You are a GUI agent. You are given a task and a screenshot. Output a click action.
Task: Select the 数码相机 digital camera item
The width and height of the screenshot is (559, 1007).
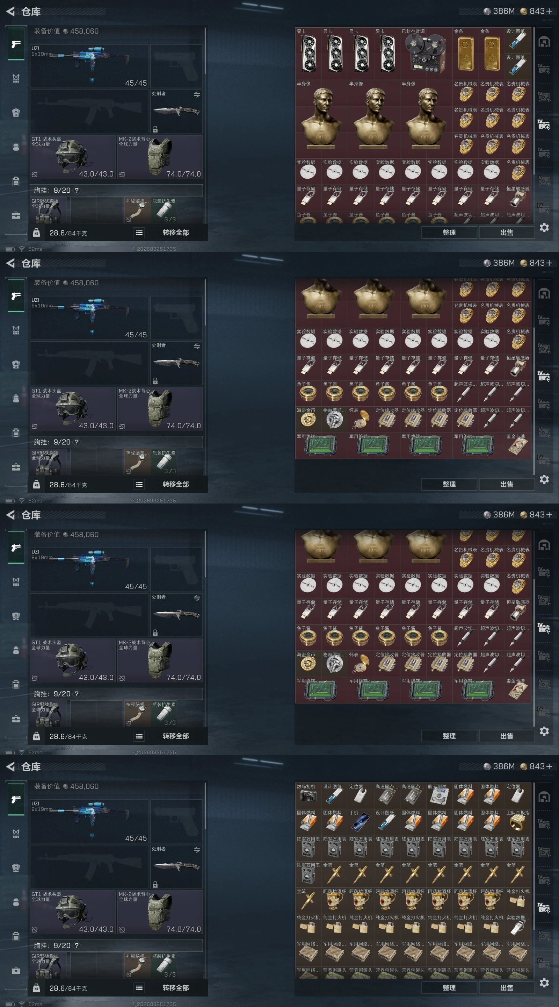(x=308, y=795)
